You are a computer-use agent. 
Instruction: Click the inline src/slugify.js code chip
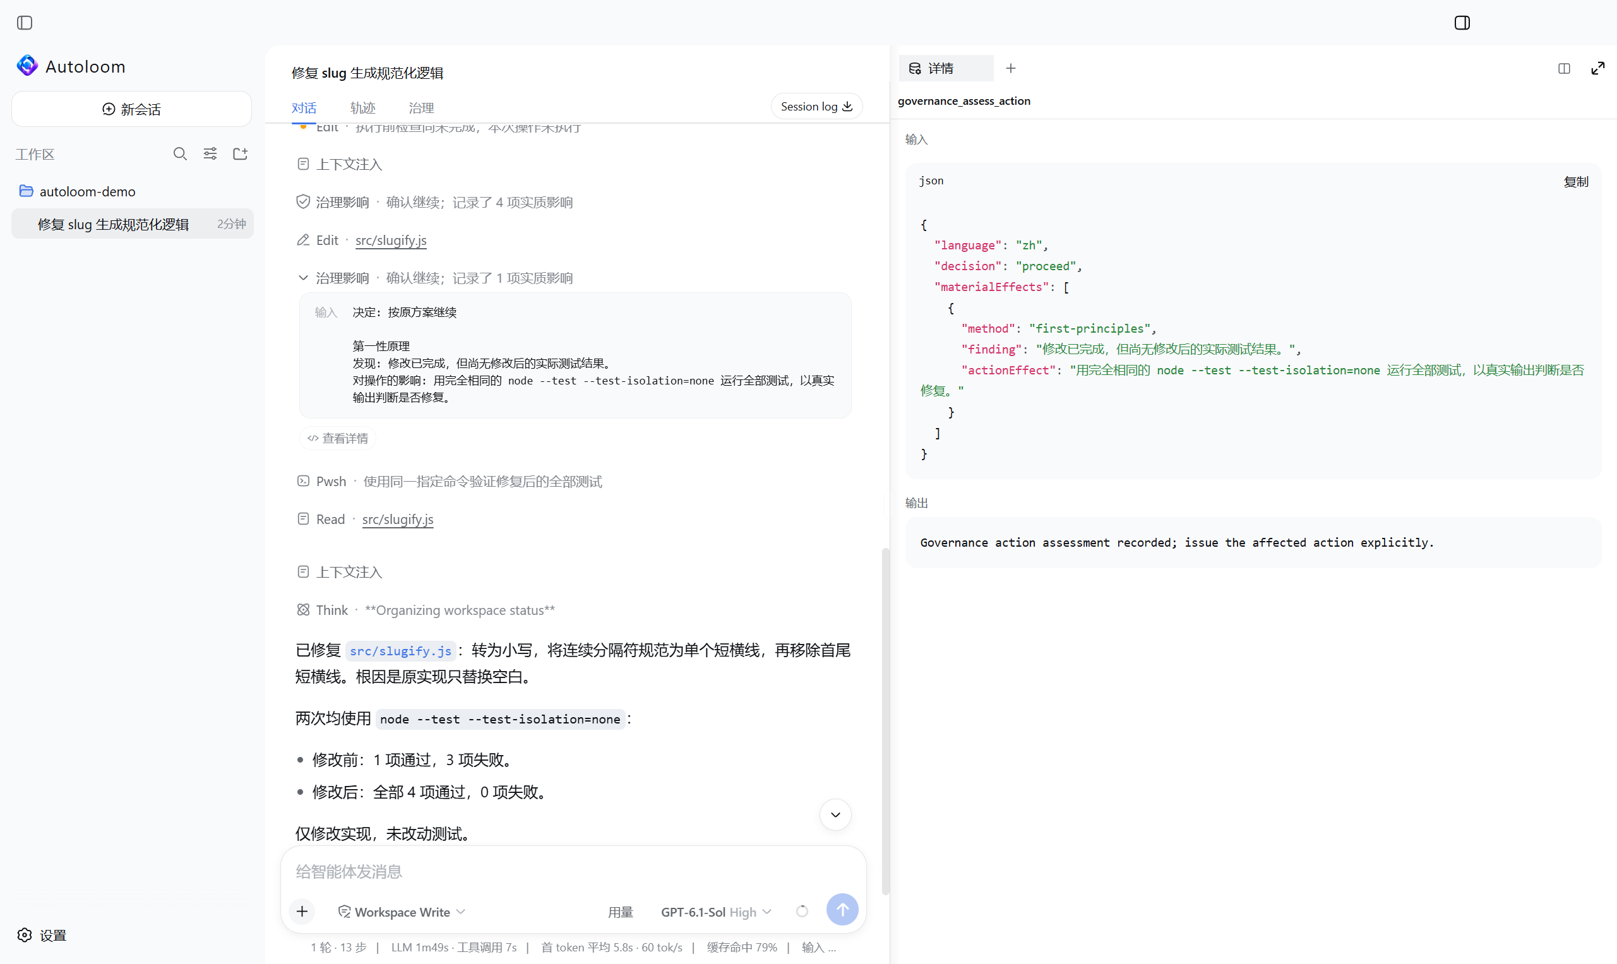pos(400,651)
